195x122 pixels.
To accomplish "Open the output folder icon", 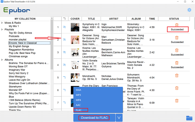I will point(189,118).
